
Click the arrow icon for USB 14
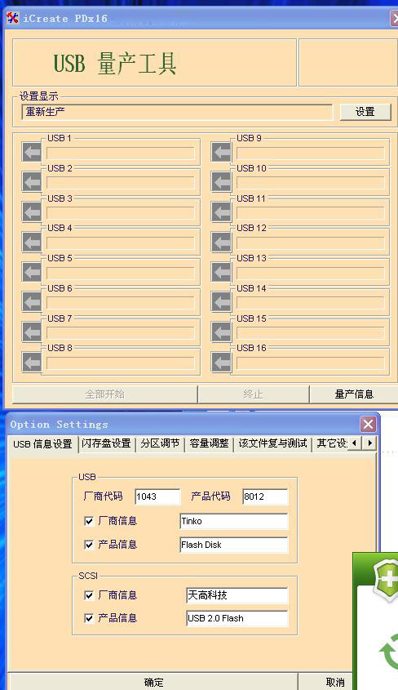(221, 302)
